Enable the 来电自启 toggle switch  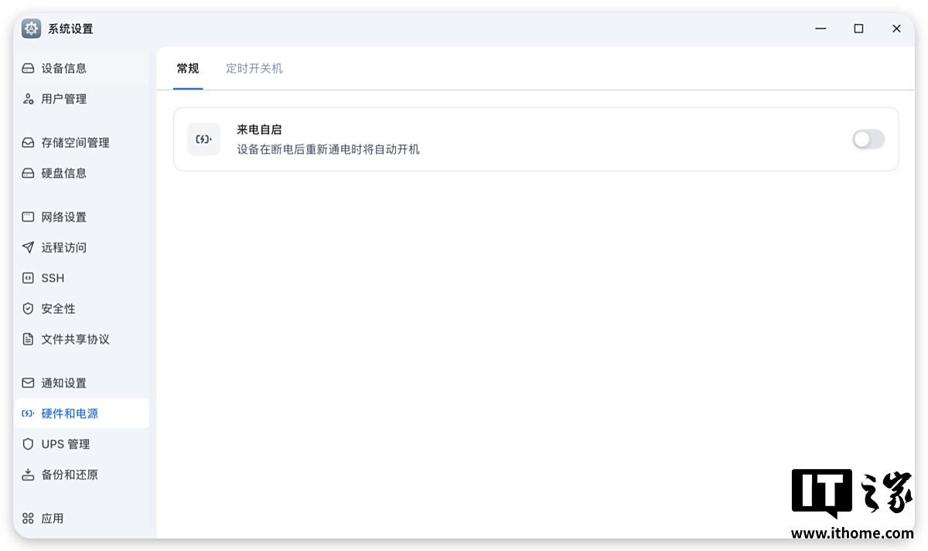coord(868,139)
